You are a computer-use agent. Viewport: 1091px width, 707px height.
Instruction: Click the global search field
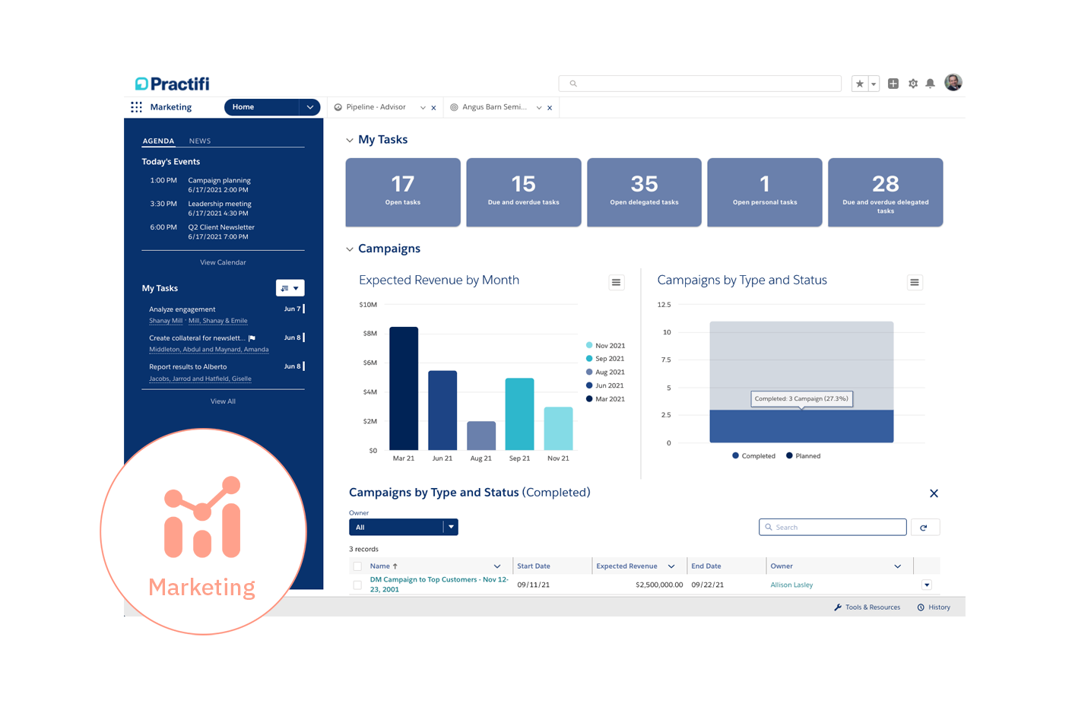699,84
